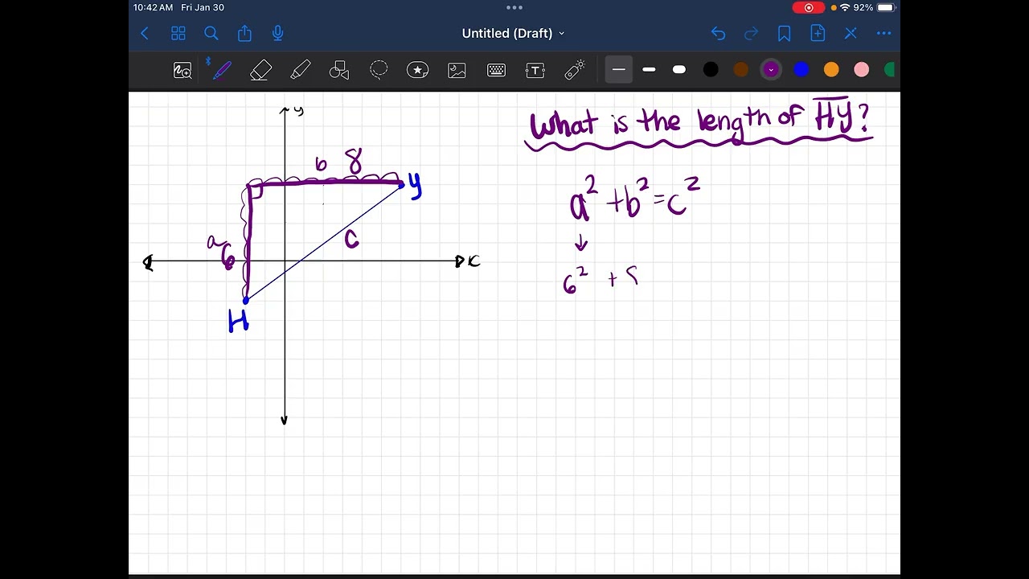The width and height of the screenshot is (1029, 579).
Task: Select the highlighter tool
Action: point(300,71)
